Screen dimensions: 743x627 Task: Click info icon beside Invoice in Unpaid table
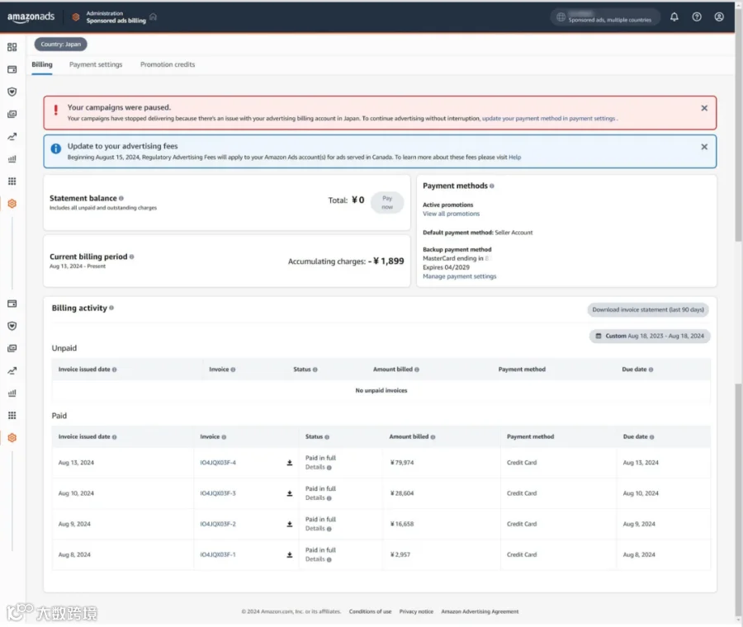click(233, 370)
